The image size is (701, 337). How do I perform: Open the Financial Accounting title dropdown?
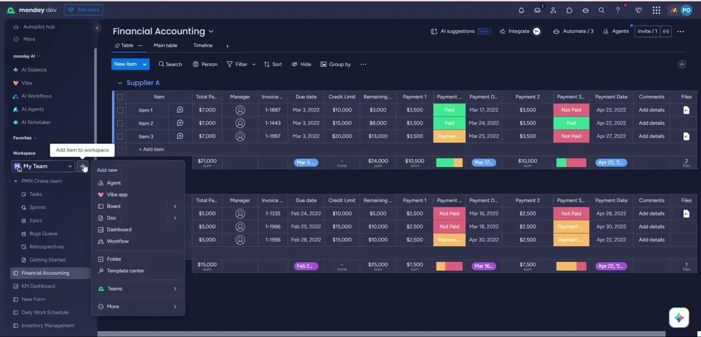click(211, 32)
